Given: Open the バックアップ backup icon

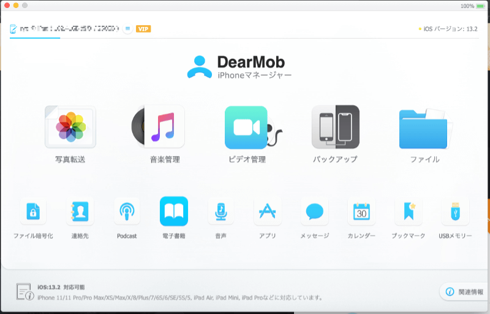Looking at the screenshot, I should [x=335, y=127].
